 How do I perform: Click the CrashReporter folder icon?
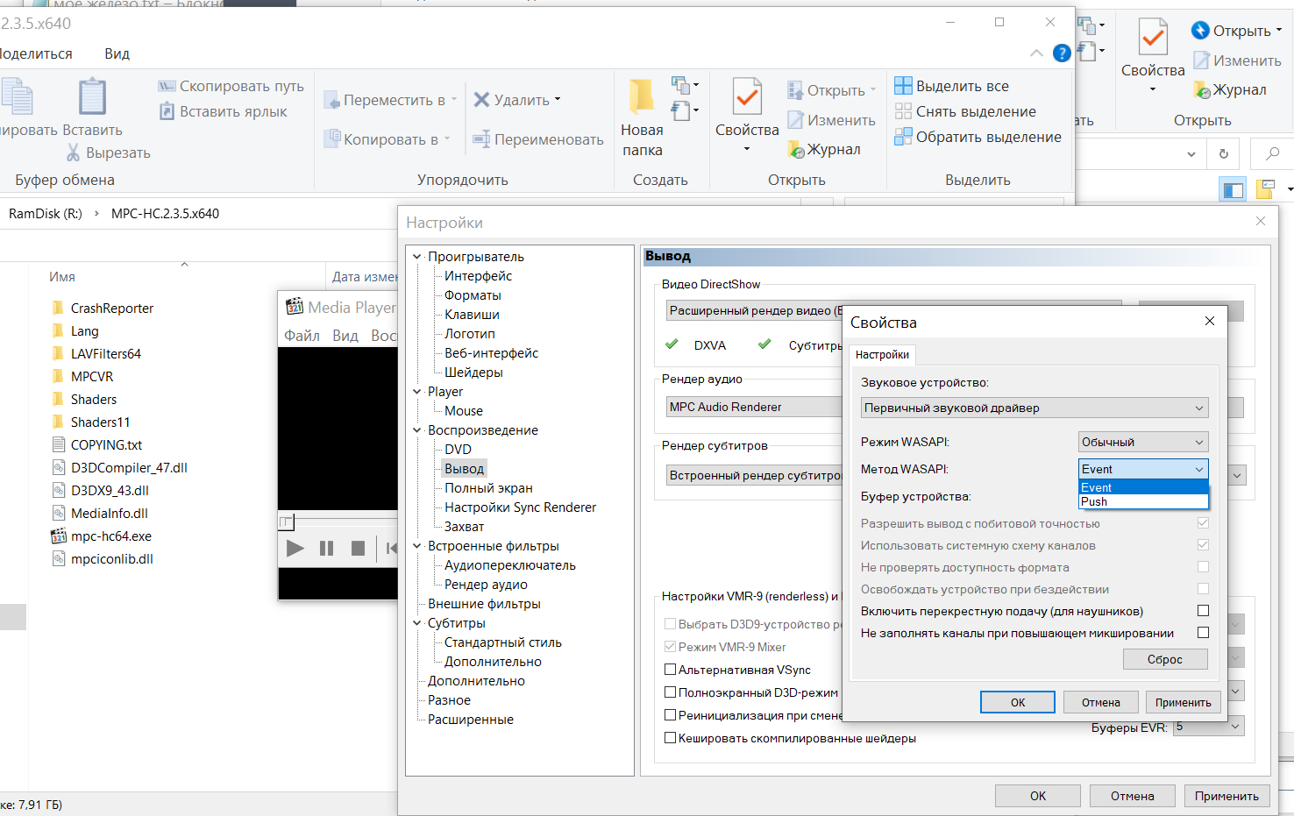59,309
